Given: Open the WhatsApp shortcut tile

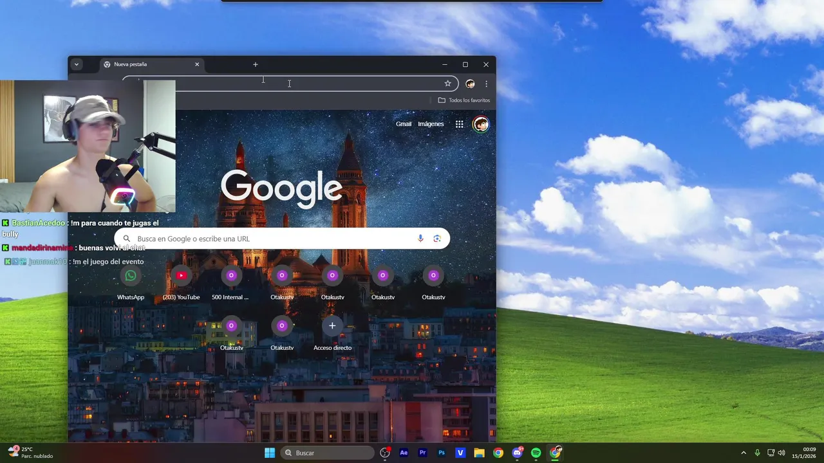Looking at the screenshot, I should pyautogui.click(x=131, y=284).
